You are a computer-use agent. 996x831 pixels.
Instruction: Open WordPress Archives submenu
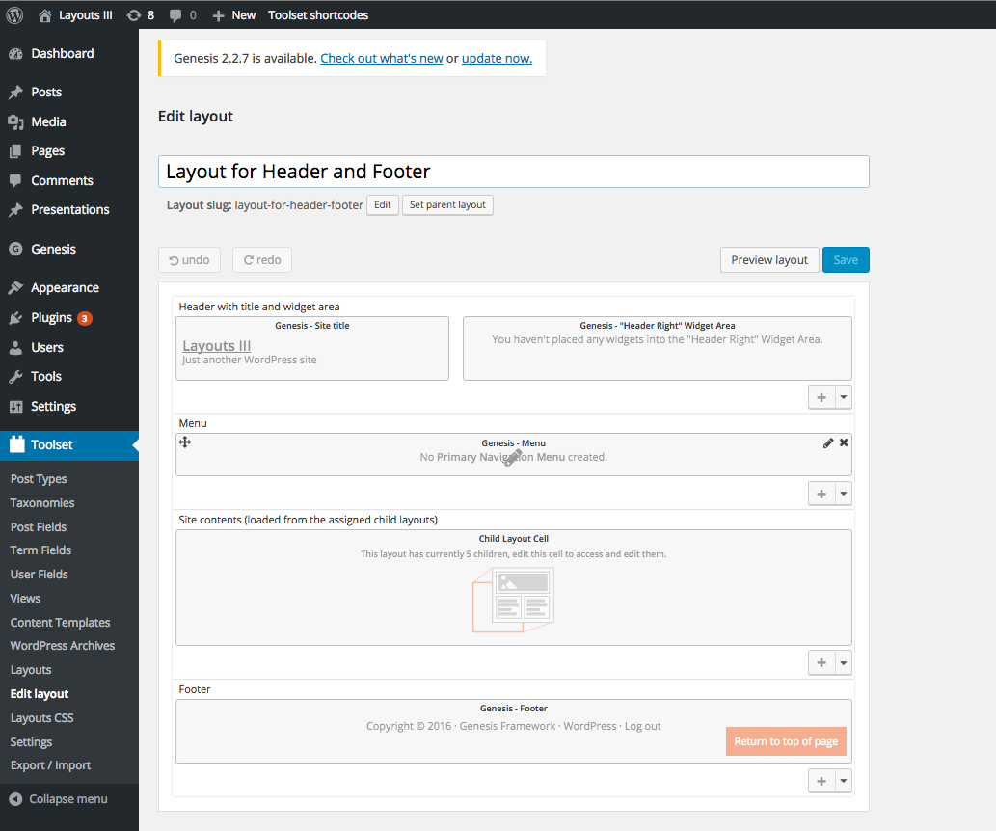63,646
